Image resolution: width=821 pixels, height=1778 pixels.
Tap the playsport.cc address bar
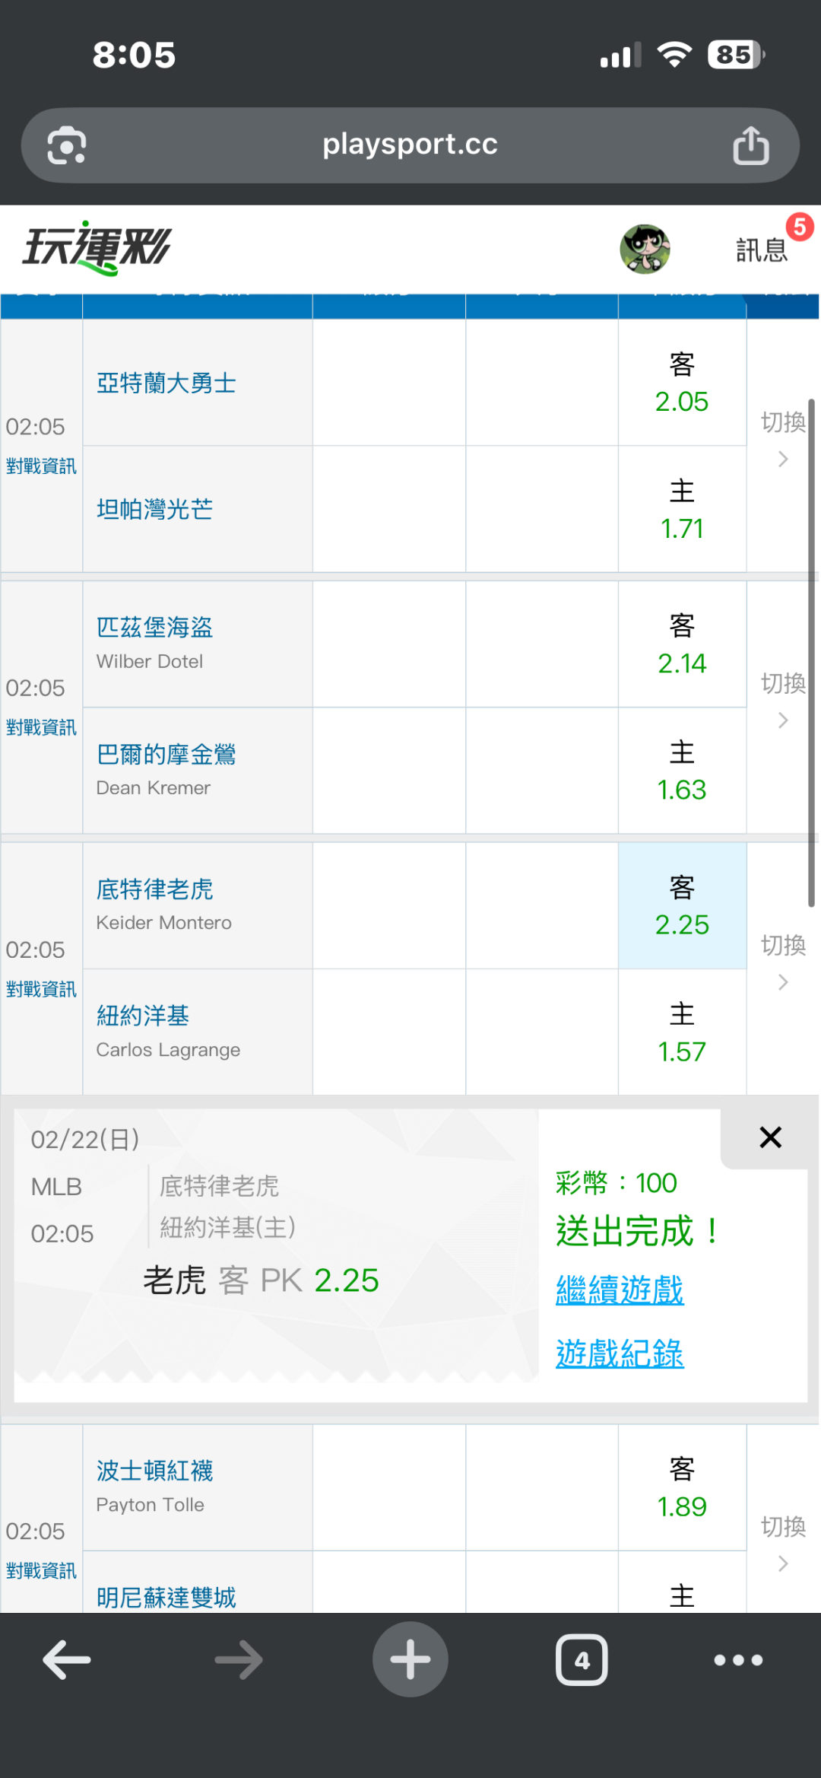pos(410,145)
